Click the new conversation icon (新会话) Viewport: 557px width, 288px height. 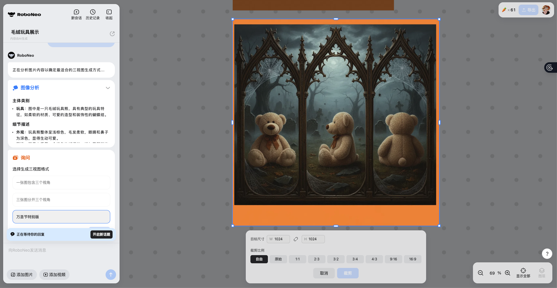76,12
